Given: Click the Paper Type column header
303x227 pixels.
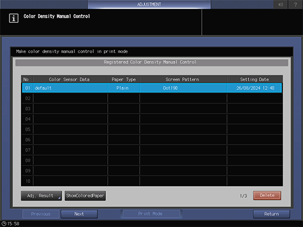Looking at the screenshot, I should point(124,80).
